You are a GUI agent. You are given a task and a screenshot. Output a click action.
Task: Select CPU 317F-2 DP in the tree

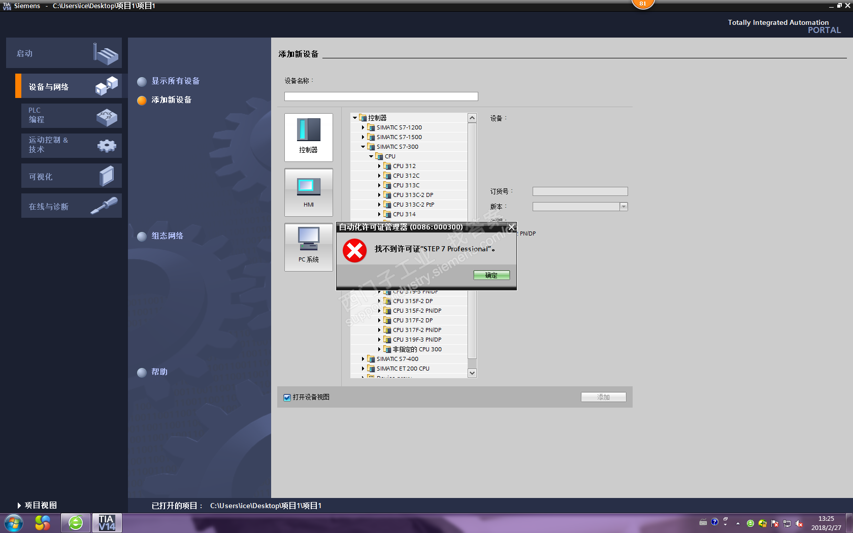click(413, 320)
